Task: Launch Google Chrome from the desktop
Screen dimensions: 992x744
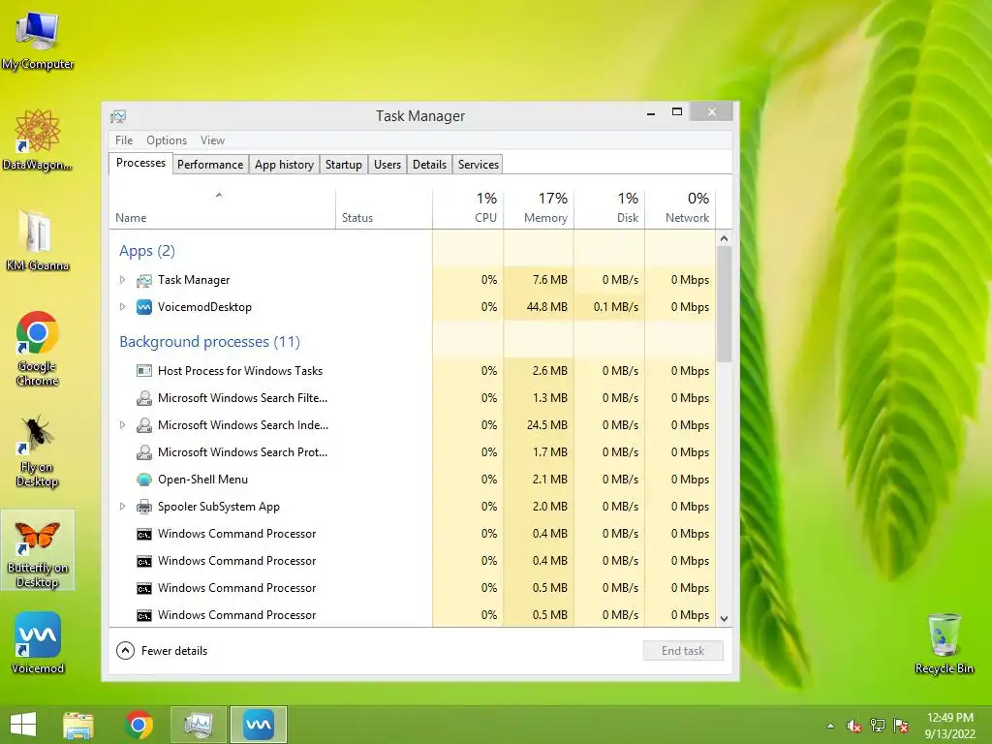Action: (x=38, y=348)
